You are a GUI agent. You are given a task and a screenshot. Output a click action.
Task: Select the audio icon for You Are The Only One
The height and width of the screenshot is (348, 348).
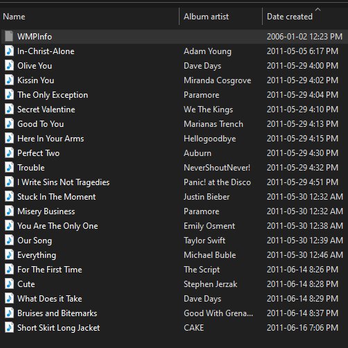click(x=9, y=225)
